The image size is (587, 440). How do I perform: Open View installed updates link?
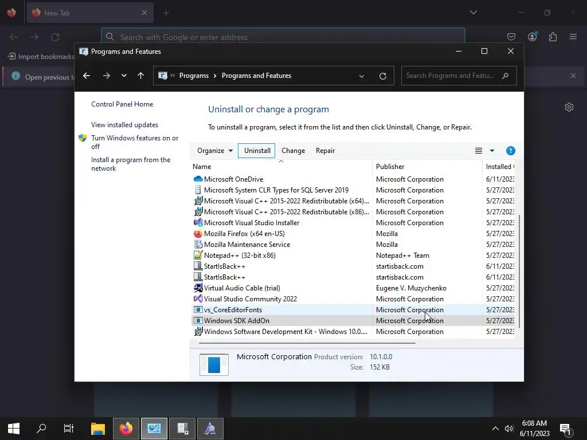pyautogui.click(x=124, y=124)
